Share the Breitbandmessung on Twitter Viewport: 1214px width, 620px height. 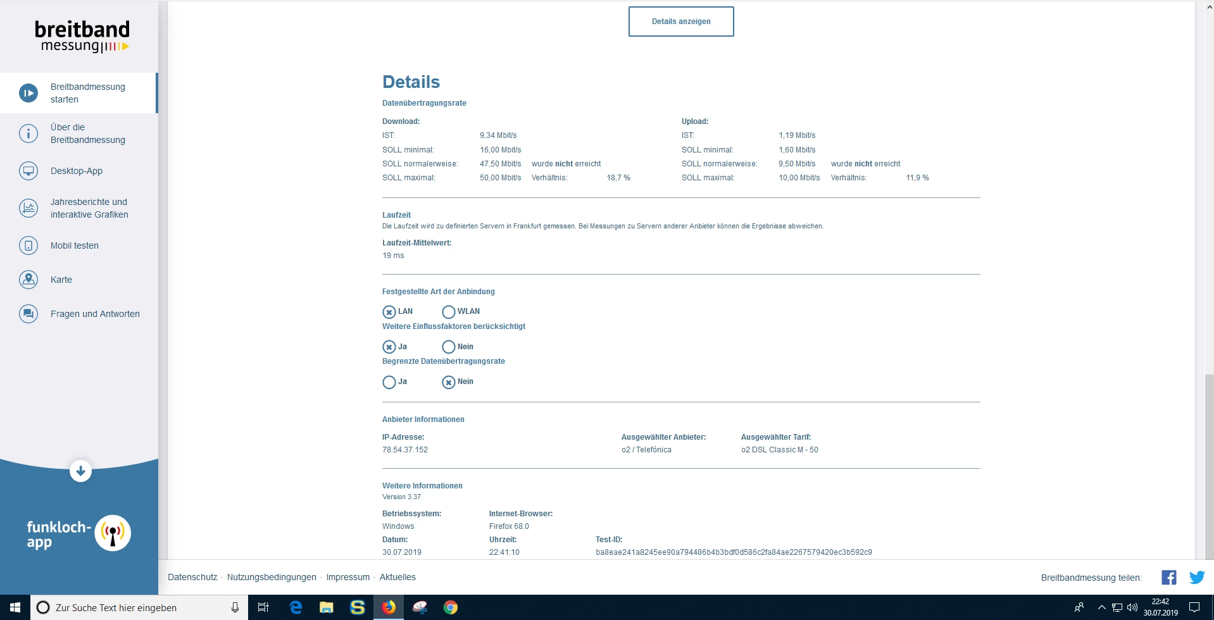point(1197,578)
